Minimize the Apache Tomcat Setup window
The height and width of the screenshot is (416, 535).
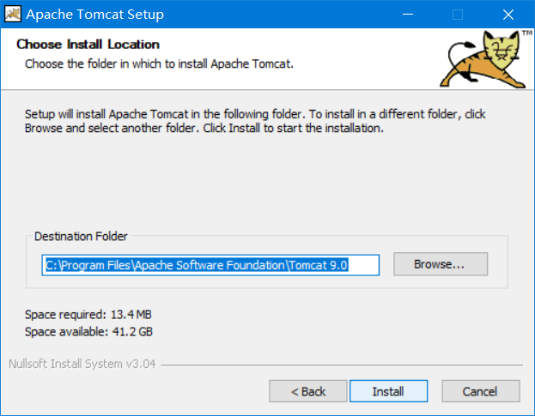(408, 15)
